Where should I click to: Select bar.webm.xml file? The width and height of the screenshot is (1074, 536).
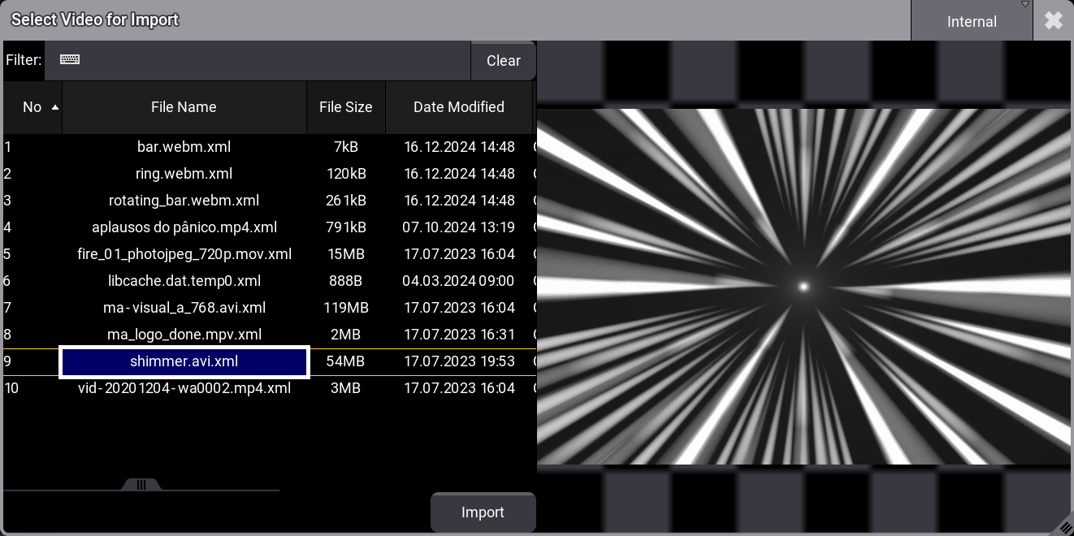tap(184, 147)
